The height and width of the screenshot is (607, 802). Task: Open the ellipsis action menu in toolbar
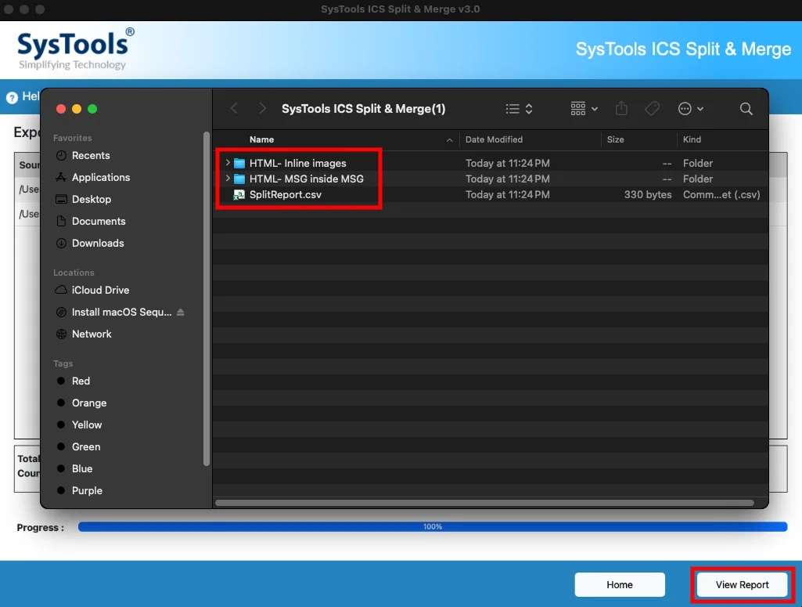click(x=690, y=109)
